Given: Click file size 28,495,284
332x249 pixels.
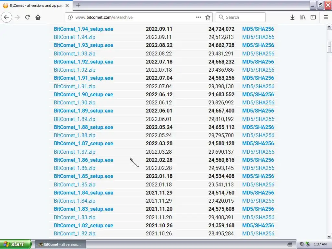Looking at the screenshot, I should point(221,233).
